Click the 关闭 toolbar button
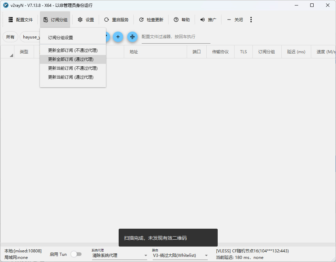The image size is (336, 262). pos(235,20)
